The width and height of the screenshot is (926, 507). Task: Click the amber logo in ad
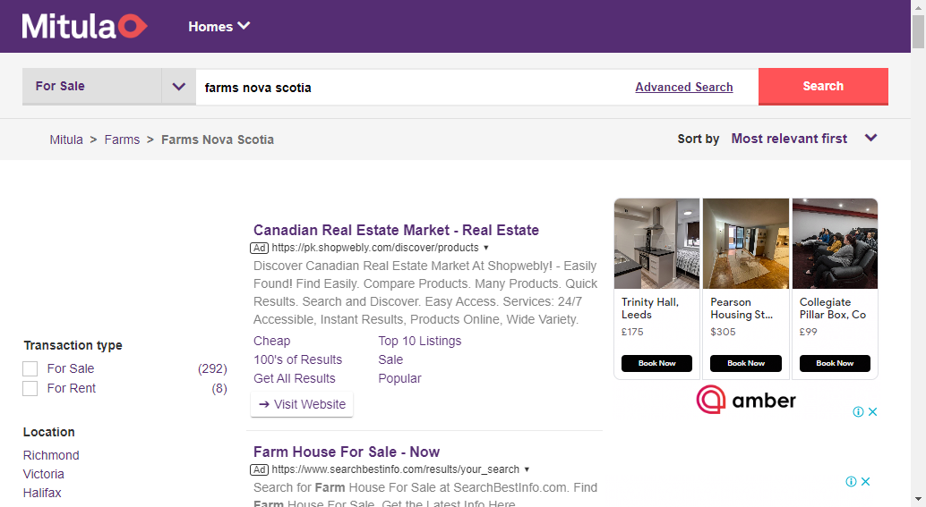click(746, 400)
